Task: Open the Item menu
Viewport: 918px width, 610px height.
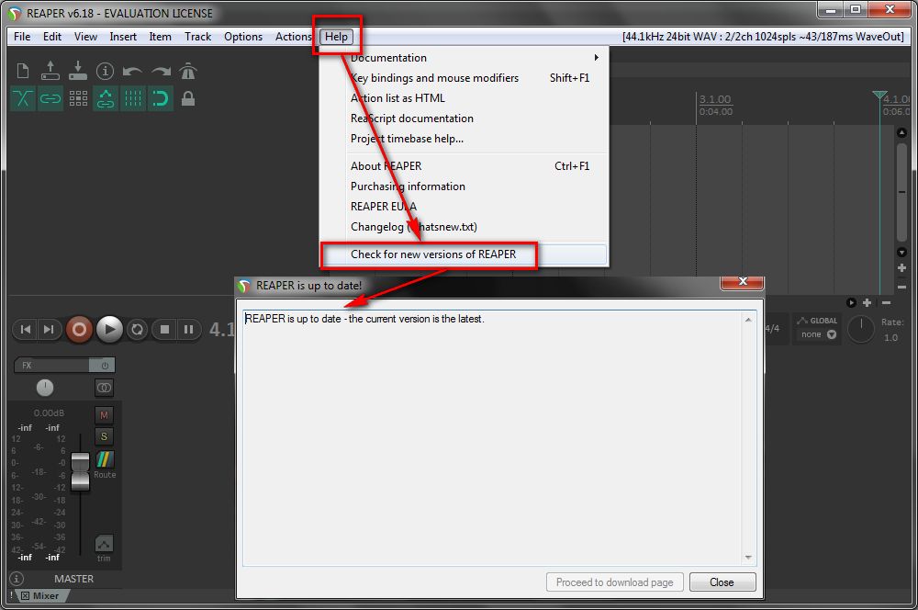Action: (x=160, y=37)
